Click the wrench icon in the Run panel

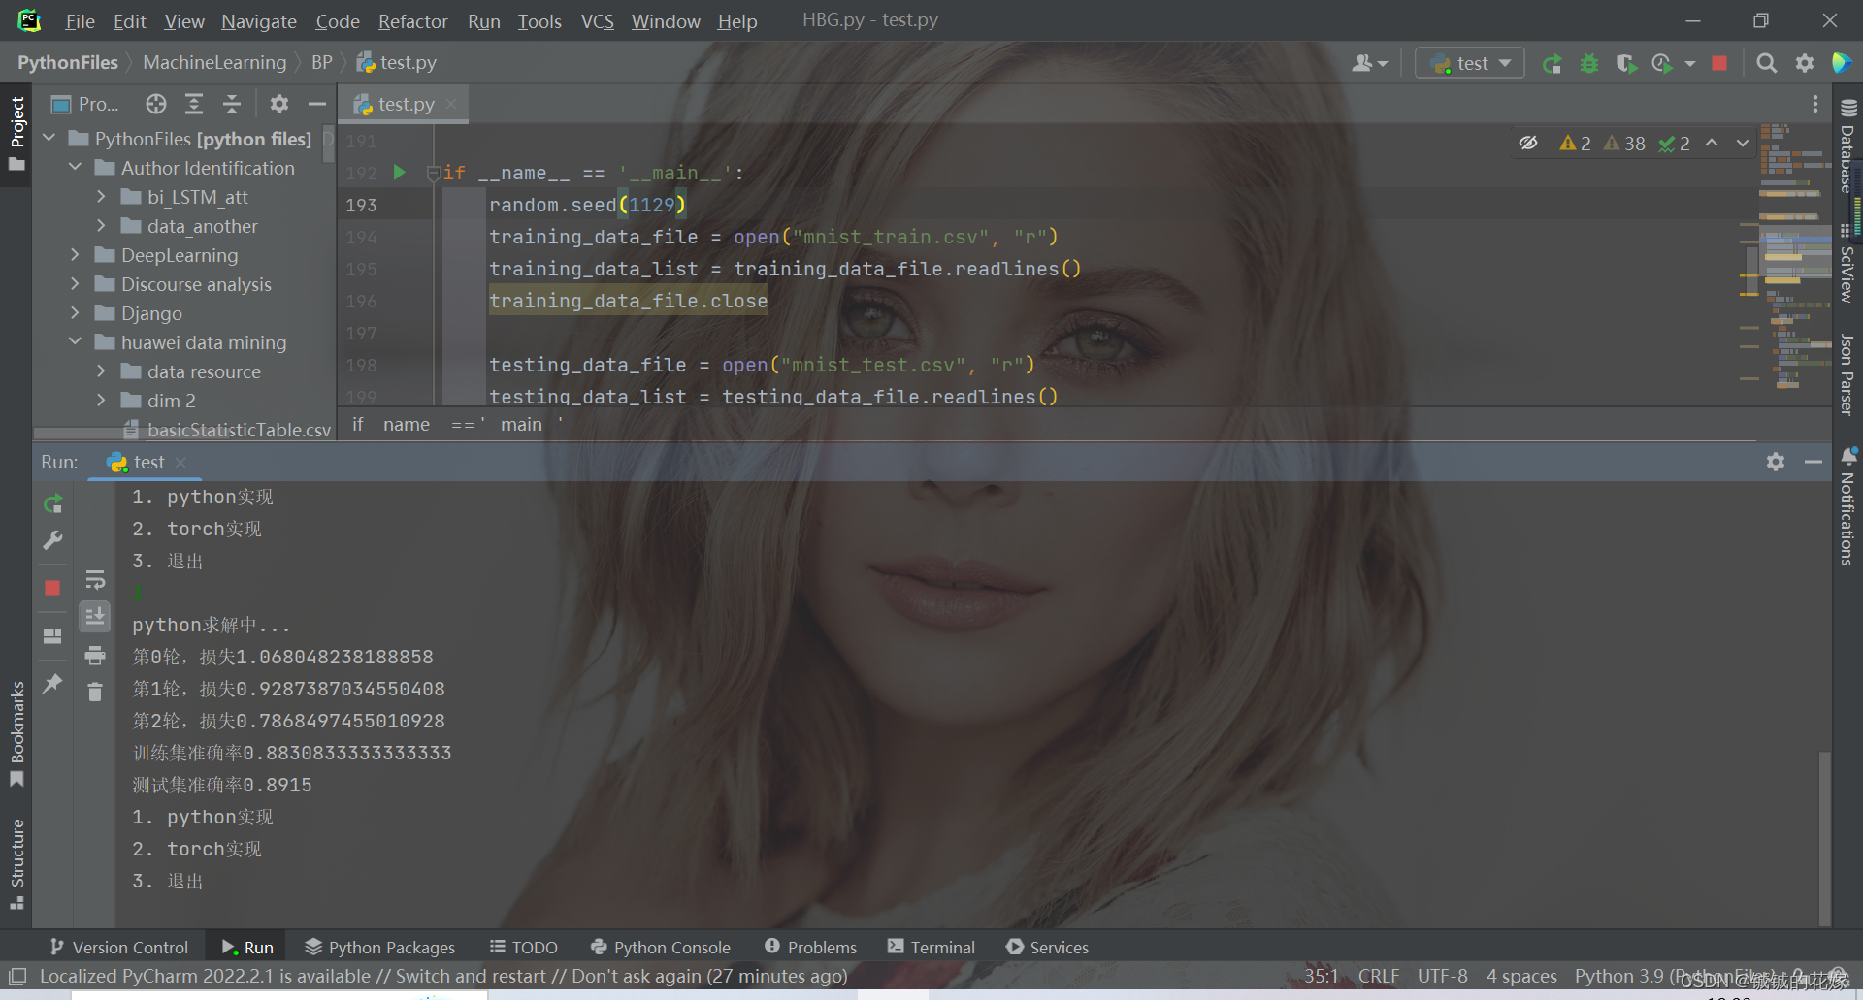53,540
